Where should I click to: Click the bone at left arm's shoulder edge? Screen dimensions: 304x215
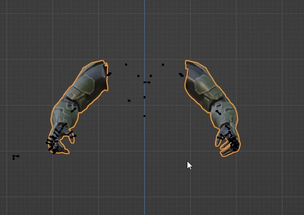point(109,74)
